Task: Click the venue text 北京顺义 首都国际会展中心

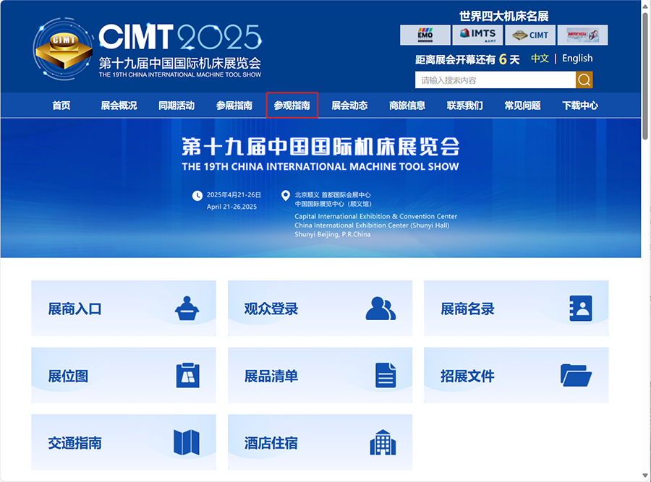Action: tap(333, 195)
